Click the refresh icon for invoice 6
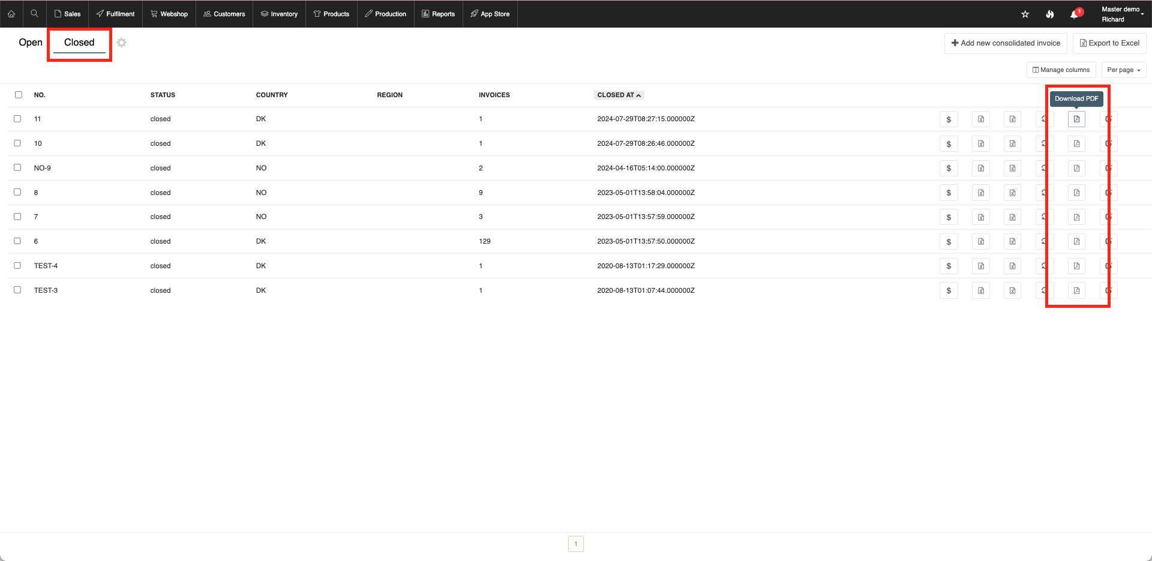 [1045, 242]
